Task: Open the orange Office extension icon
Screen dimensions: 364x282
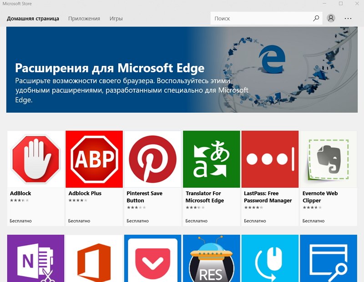Action: click(x=94, y=258)
